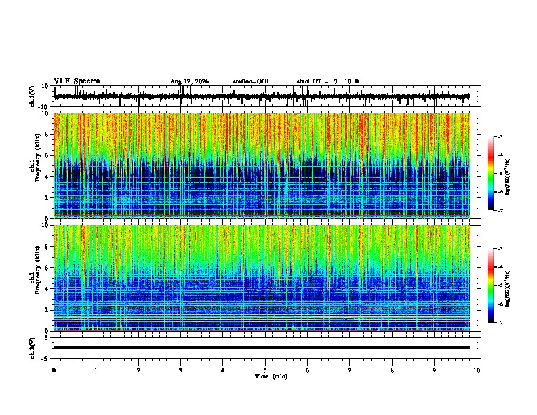Click the "4" kHz tick on ch.2 frequency axis

click(x=47, y=289)
